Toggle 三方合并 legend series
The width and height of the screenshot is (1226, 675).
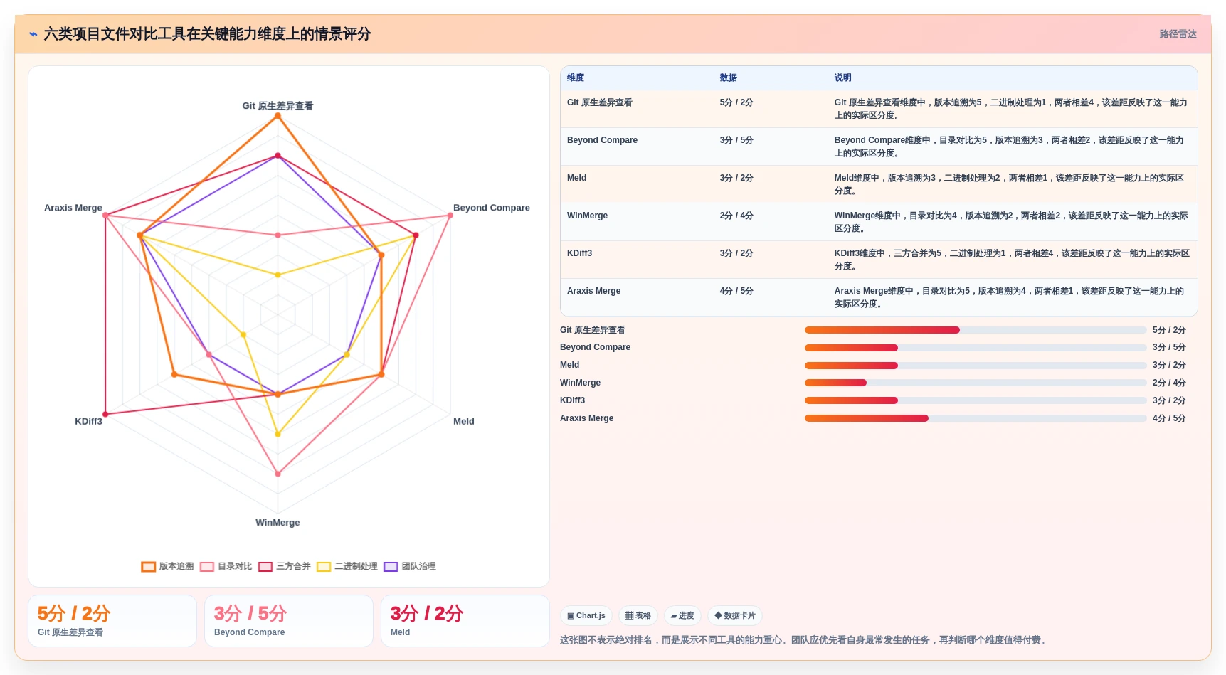click(285, 567)
